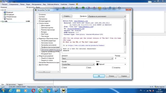Click the Отмена button
This screenshot has width=166, height=93.
click(111, 76)
